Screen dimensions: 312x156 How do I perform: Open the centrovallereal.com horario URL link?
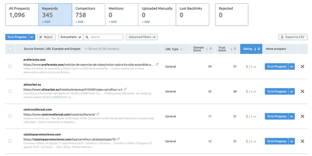coord(59,115)
